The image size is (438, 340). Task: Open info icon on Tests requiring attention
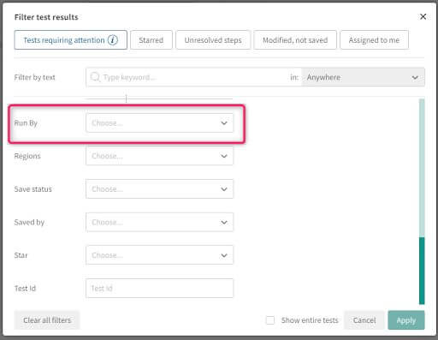point(113,40)
